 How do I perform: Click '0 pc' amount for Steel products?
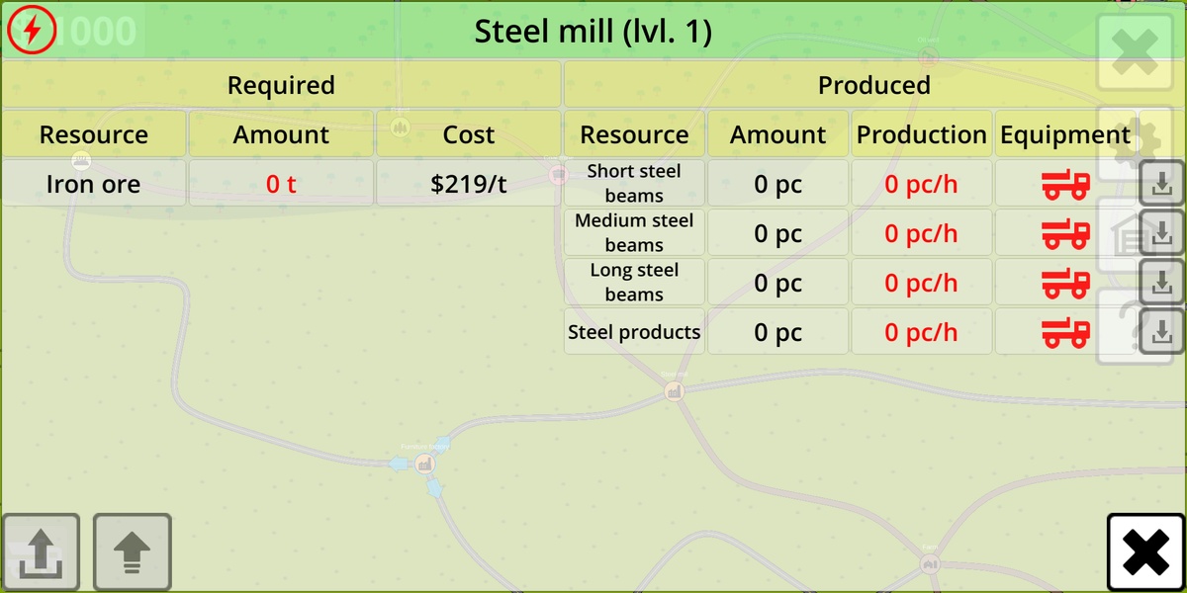(x=778, y=332)
